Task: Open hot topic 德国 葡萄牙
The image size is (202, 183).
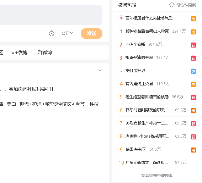Action: click(136, 149)
